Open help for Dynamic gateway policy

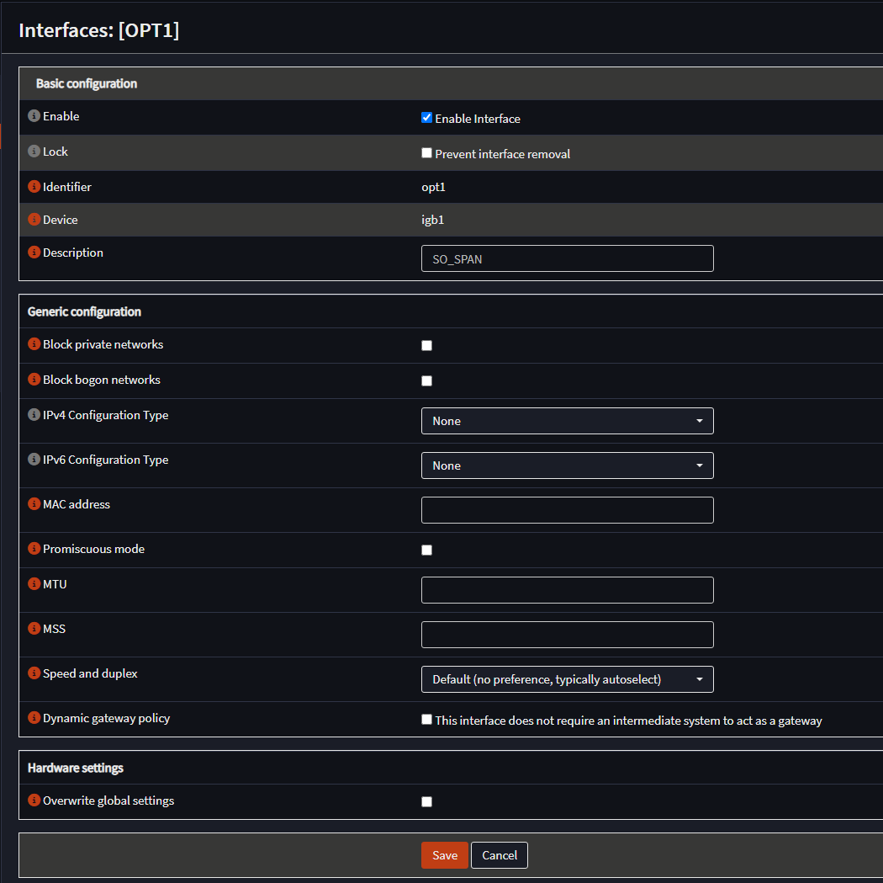34,717
